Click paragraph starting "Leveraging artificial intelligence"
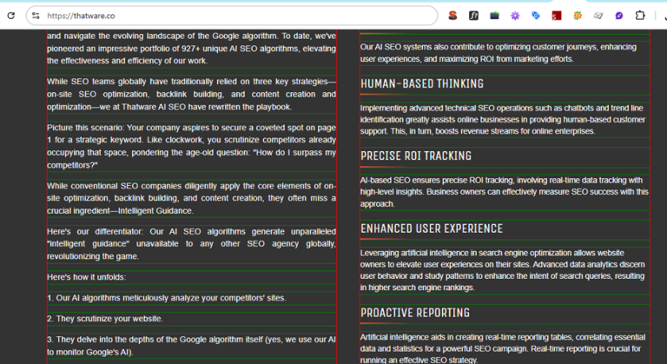This screenshot has width=667, height=364. click(x=503, y=270)
